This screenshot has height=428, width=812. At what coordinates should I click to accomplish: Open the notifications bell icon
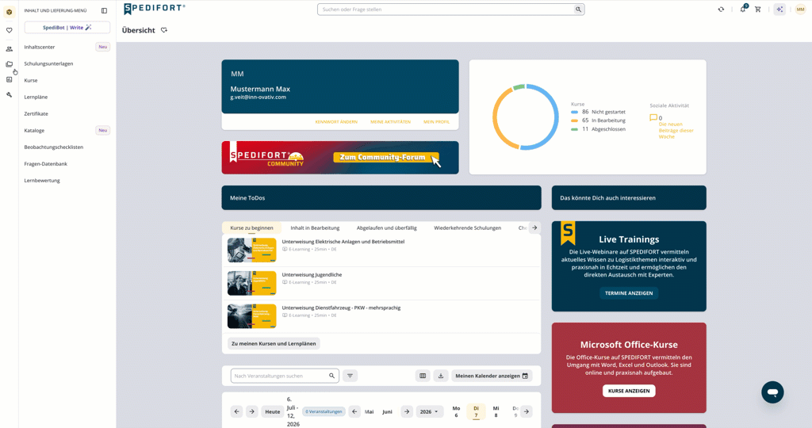tap(743, 9)
